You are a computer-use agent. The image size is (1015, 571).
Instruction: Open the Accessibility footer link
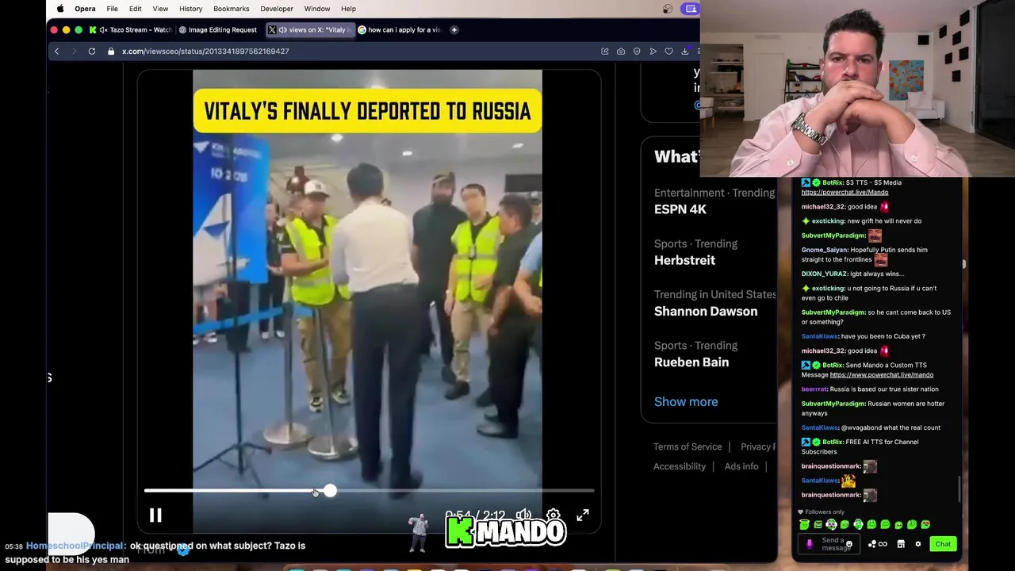(680, 466)
